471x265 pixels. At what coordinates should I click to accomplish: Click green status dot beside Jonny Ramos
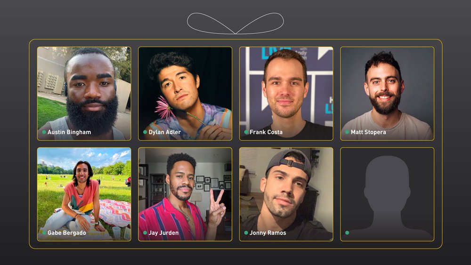(246, 233)
